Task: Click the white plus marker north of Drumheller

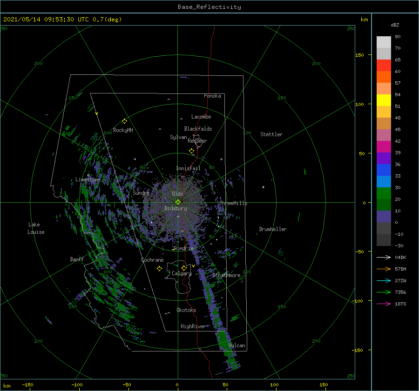Action: click(x=263, y=187)
